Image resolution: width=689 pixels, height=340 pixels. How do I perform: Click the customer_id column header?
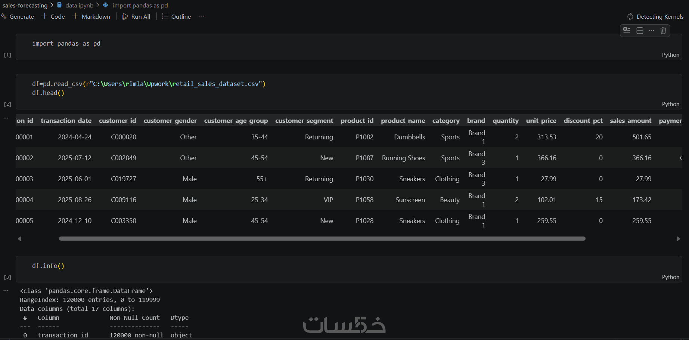pos(118,121)
